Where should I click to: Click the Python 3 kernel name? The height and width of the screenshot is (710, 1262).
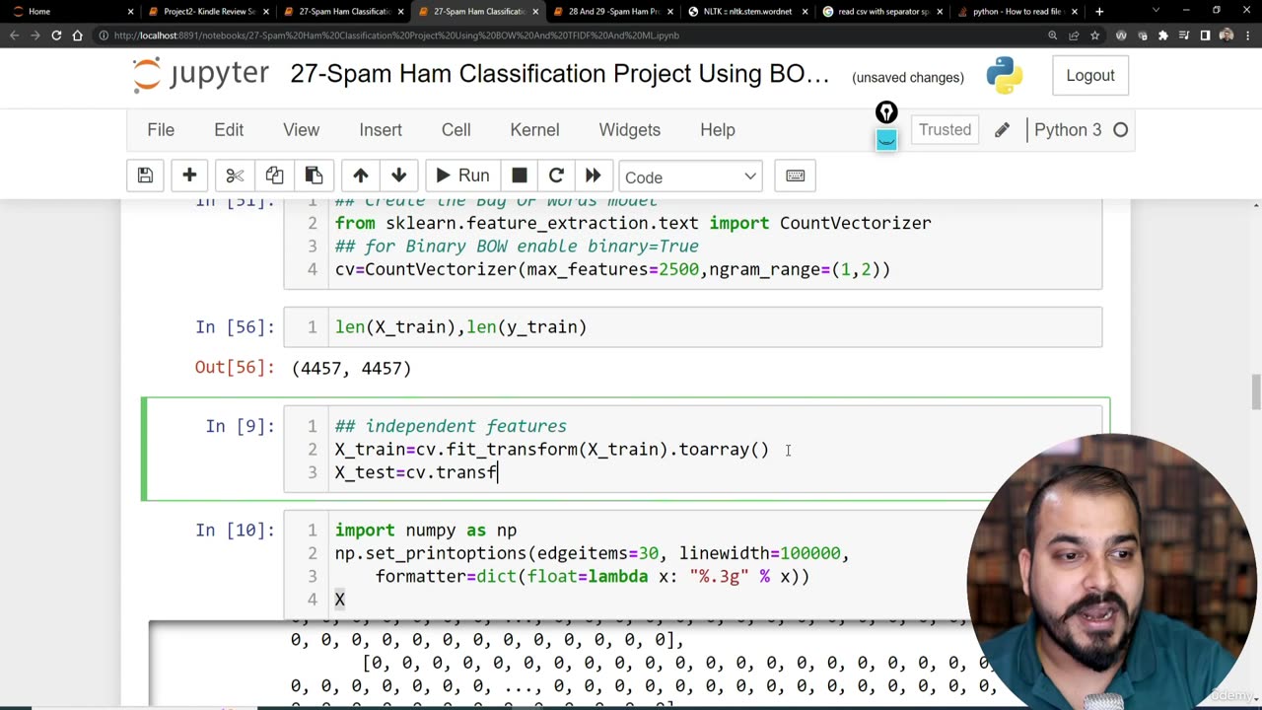click(x=1068, y=129)
